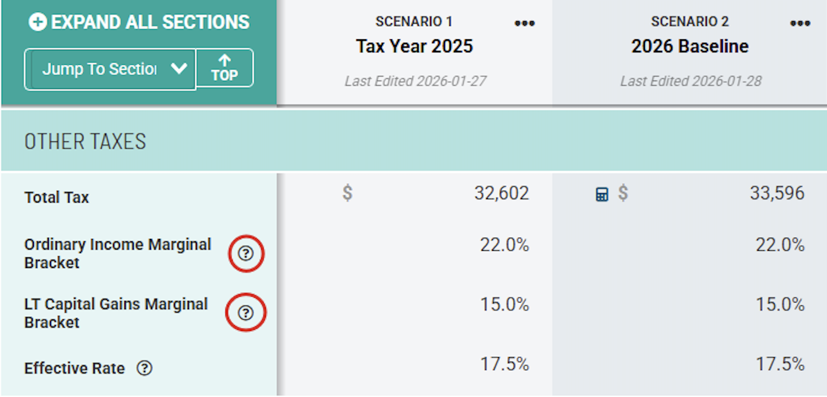Click Scenario 1 Effective Rate 17.5% value
This screenshot has height=397, width=827.
(x=504, y=364)
